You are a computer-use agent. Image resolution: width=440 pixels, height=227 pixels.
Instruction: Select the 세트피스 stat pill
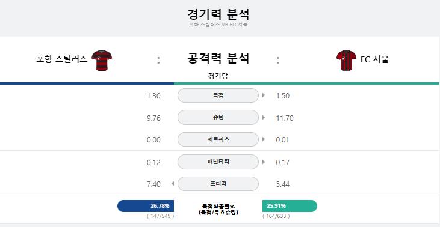pyautogui.click(x=218, y=139)
